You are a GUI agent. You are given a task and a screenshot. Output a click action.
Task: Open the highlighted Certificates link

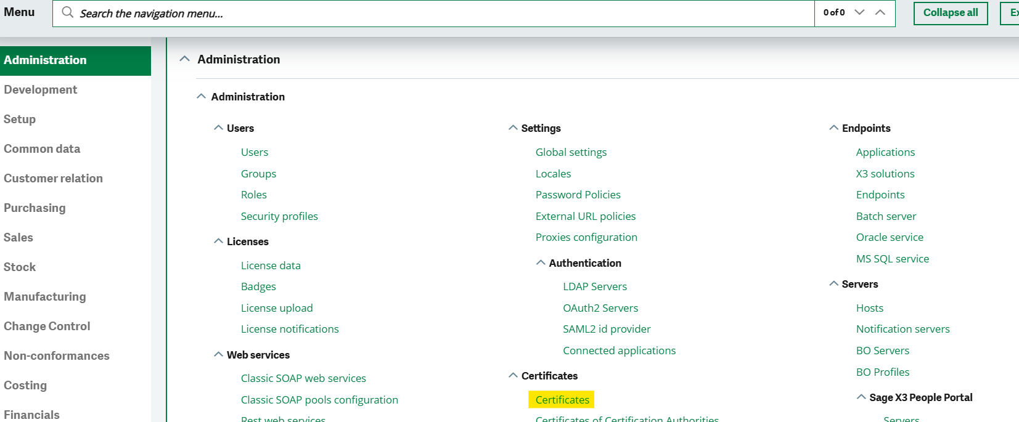click(x=562, y=400)
